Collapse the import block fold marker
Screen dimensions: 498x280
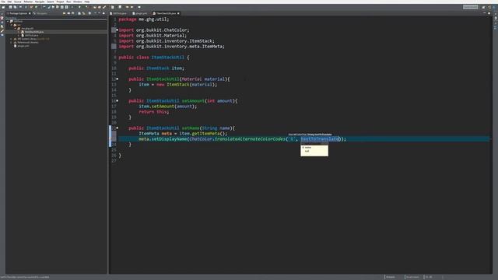[x=117, y=30]
